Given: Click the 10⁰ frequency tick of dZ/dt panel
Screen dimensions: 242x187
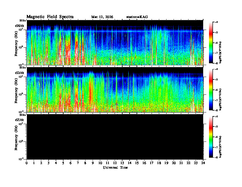Looking at the screenshot, I should pyautogui.click(x=21, y=141).
